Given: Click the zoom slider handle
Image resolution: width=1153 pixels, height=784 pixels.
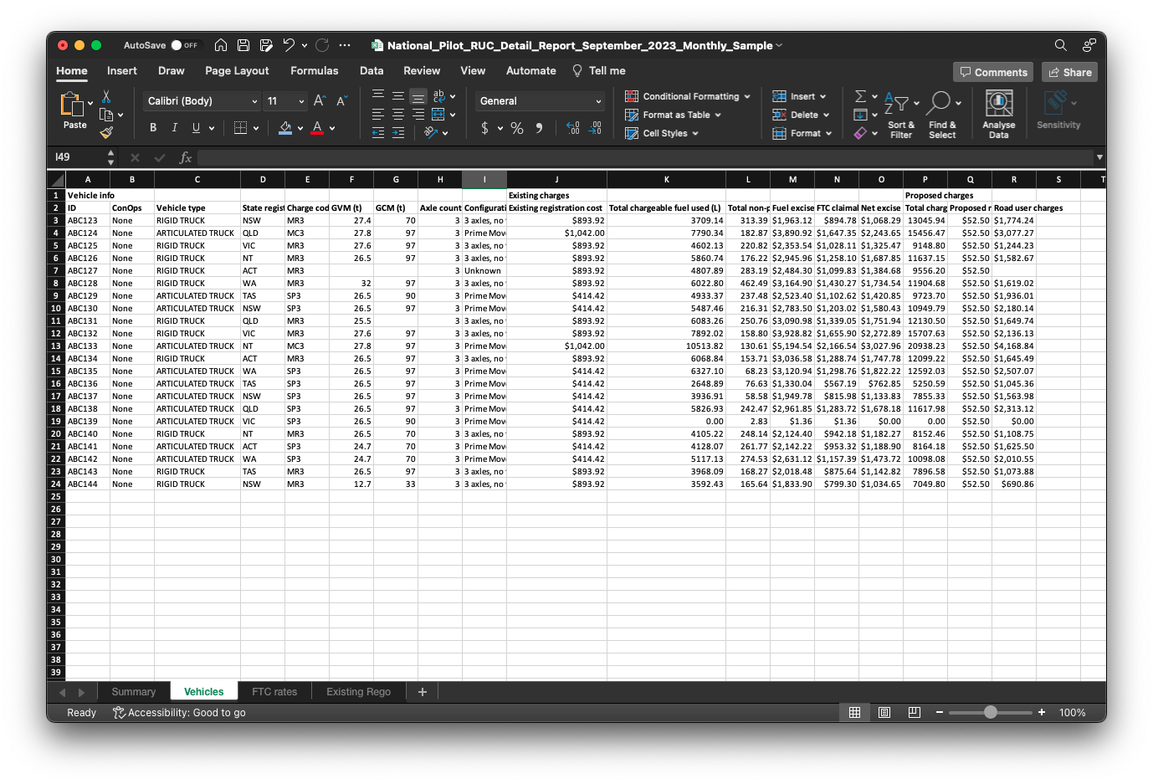Looking at the screenshot, I should coord(991,713).
